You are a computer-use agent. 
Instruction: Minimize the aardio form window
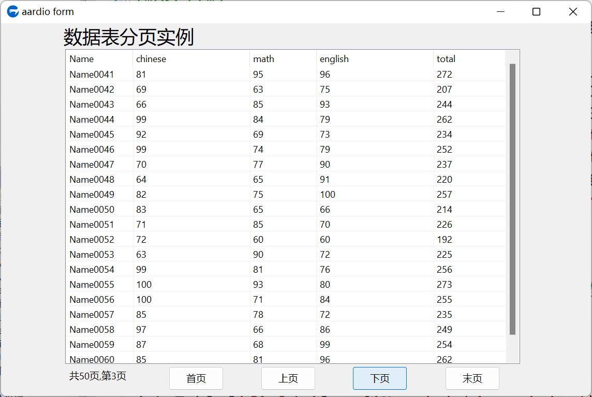500,12
